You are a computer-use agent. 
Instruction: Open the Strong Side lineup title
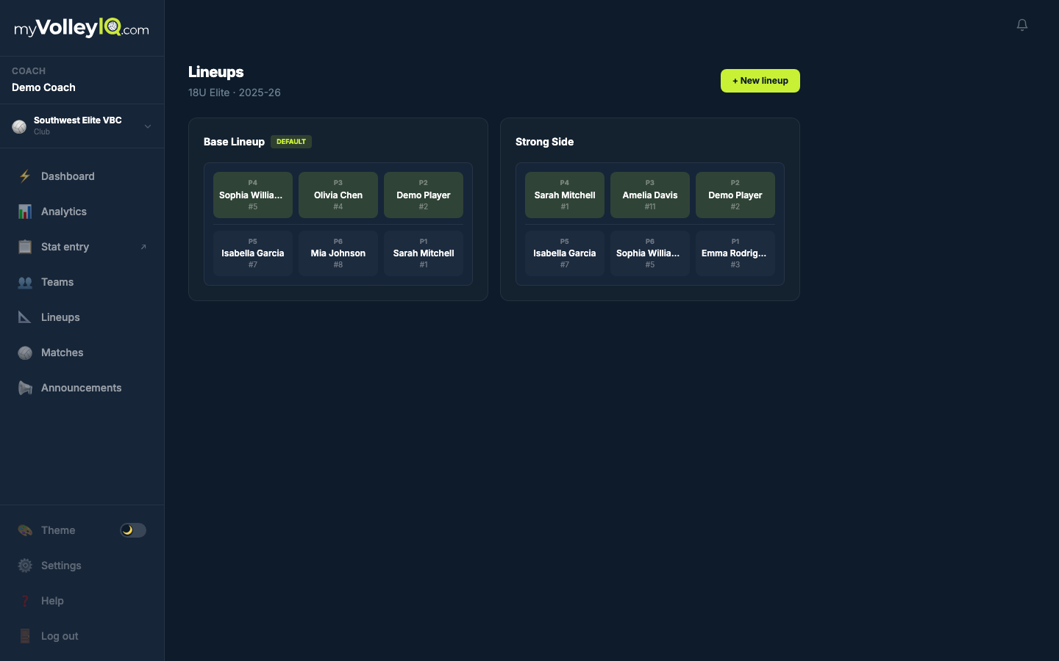point(544,142)
